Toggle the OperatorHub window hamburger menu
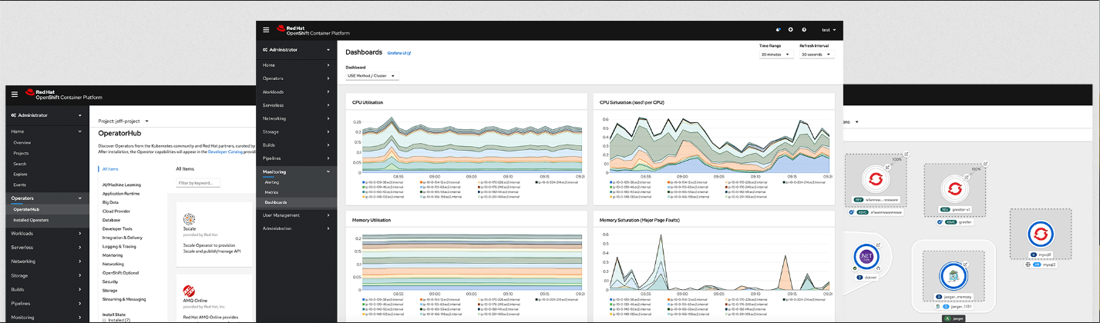The image size is (1100, 323). (15, 94)
